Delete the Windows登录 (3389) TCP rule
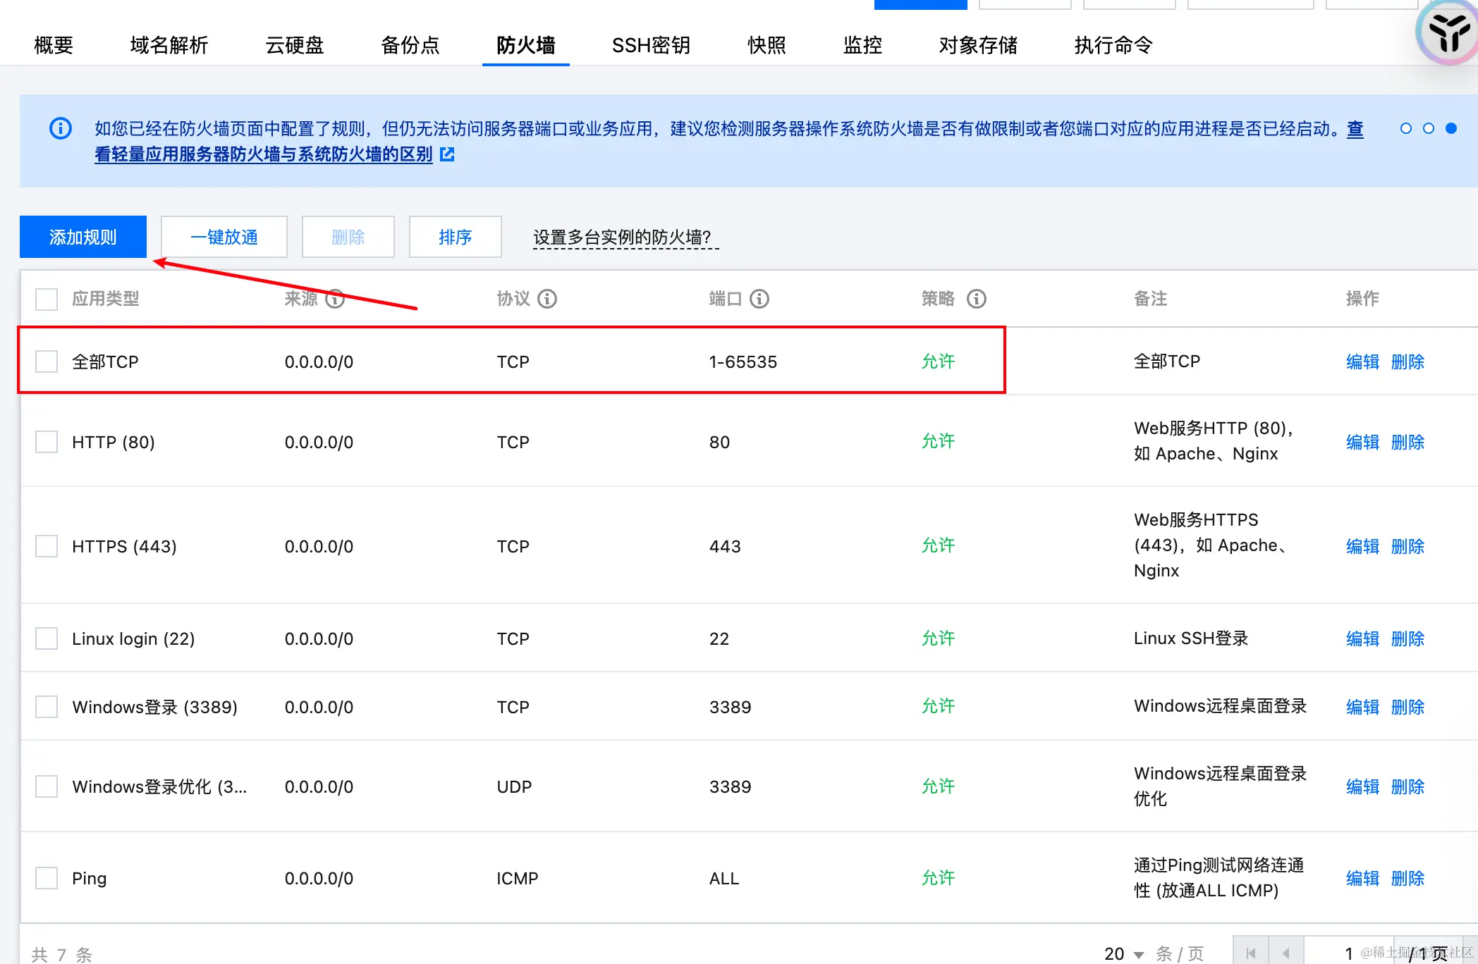The height and width of the screenshot is (964, 1478). pos(1408,707)
